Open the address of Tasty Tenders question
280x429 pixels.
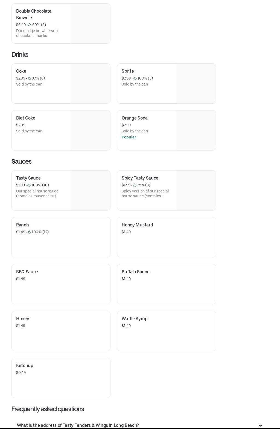click(78, 425)
